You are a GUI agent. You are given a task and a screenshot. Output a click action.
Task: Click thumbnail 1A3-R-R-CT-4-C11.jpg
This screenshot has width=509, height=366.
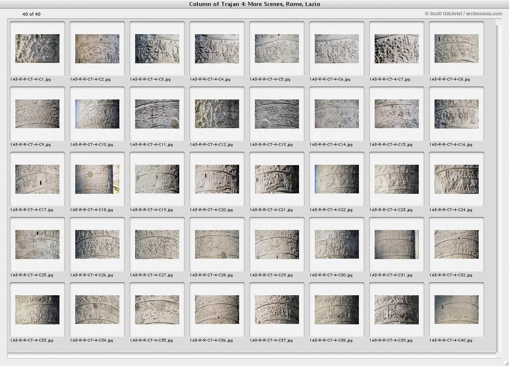click(x=157, y=114)
